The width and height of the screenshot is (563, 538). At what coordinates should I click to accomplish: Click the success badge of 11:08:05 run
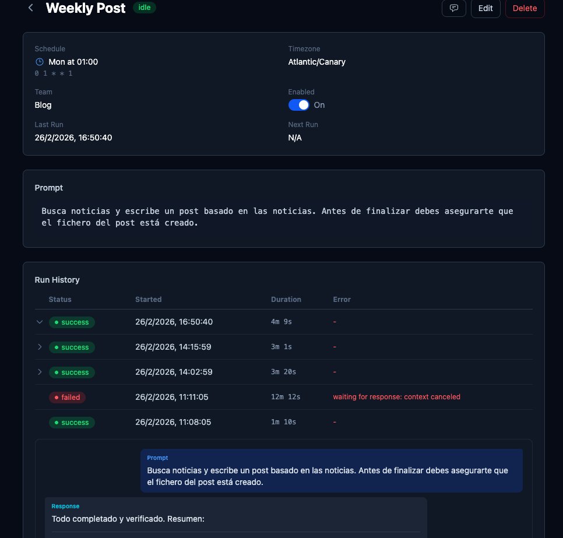tap(72, 423)
